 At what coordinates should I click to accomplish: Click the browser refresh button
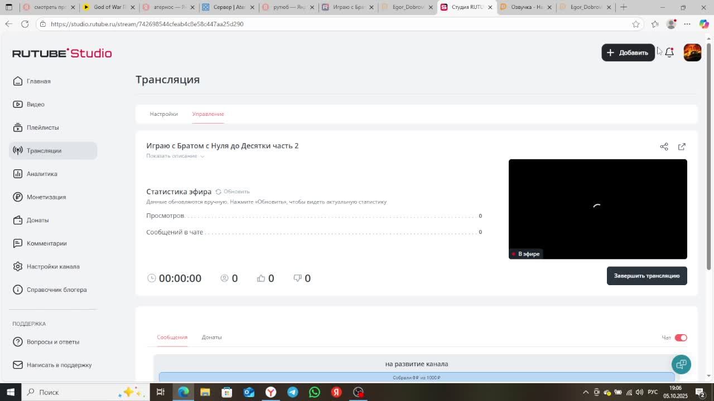(x=25, y=24)
